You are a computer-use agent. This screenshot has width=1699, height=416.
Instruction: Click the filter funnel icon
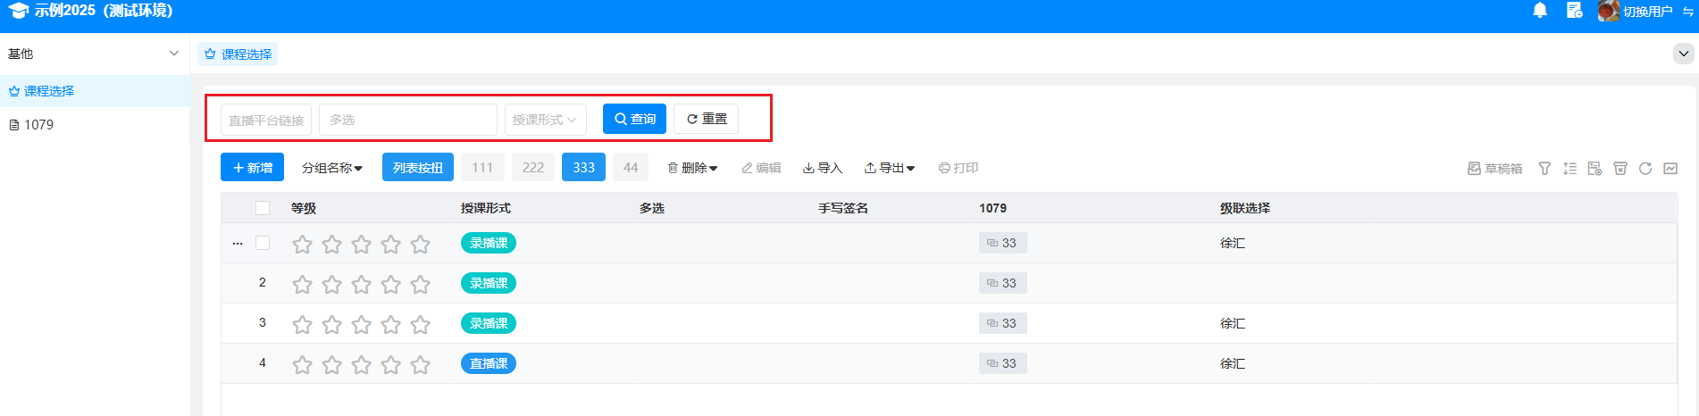tap(1544, 168)
